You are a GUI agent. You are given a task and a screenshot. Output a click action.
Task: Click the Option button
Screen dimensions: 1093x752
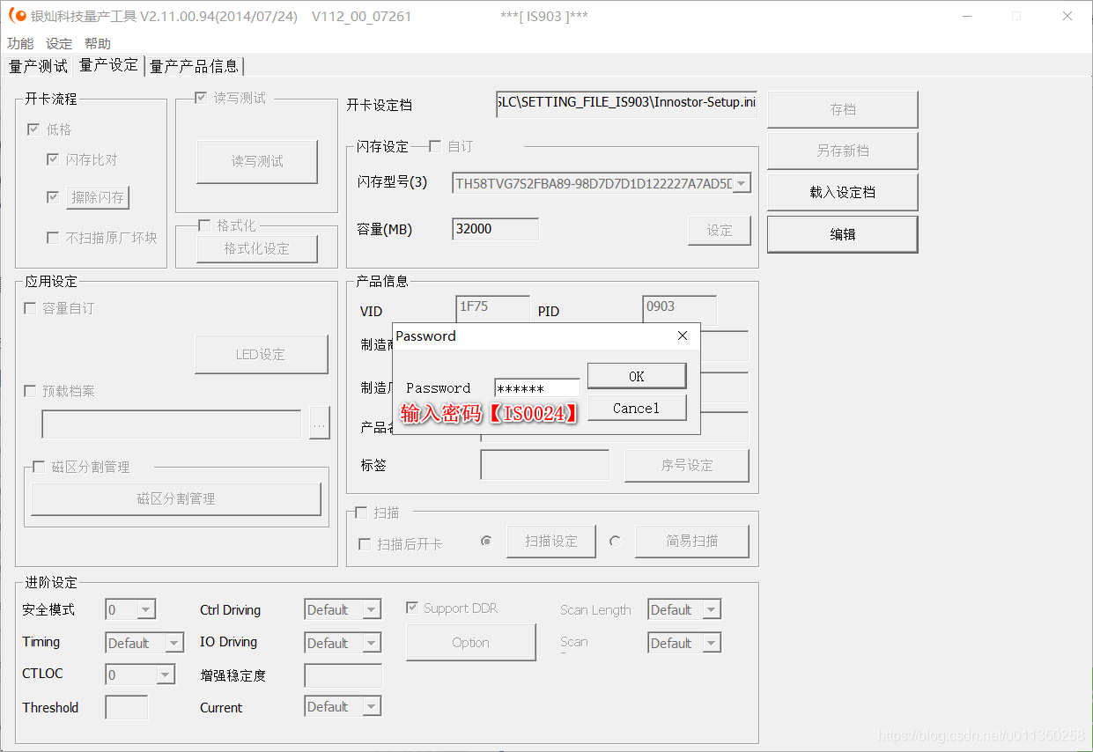coord(471,643)
